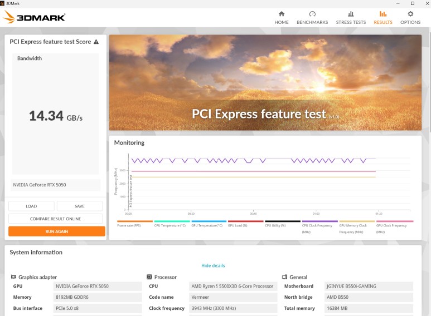Click the Bandwidth label in score panel
The height and width of the screenshot is (316, 431).
(30, 58)
